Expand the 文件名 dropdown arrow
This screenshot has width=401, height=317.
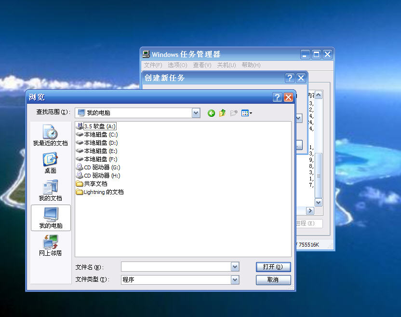(x=235, y=267)
